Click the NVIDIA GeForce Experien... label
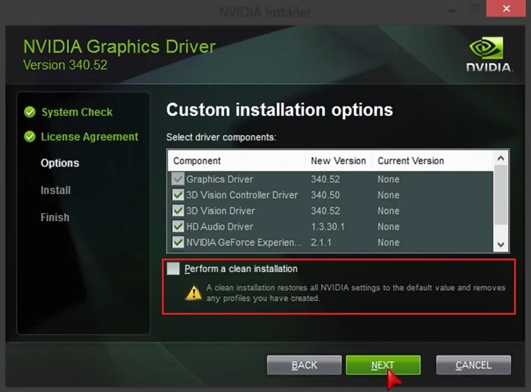The image size is (531, 392). (x=244, y=242)
